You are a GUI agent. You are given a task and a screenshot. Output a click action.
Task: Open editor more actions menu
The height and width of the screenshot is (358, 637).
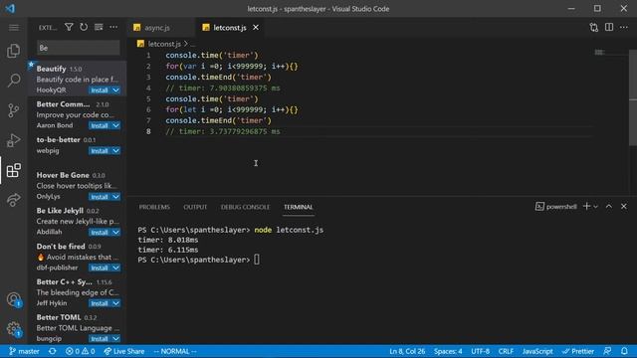(624, 27)
